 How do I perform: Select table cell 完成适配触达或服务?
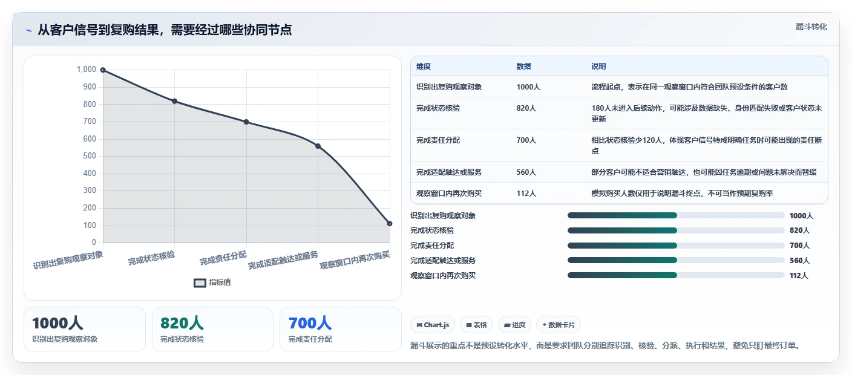[449, 172]
